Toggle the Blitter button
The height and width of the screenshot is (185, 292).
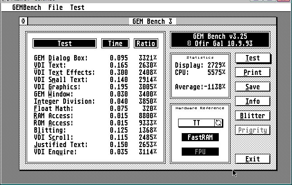(253, 116)
